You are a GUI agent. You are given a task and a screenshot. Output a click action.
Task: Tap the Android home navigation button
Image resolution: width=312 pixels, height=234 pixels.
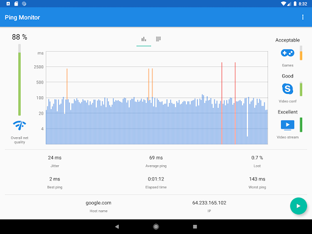tap(156, 227)
